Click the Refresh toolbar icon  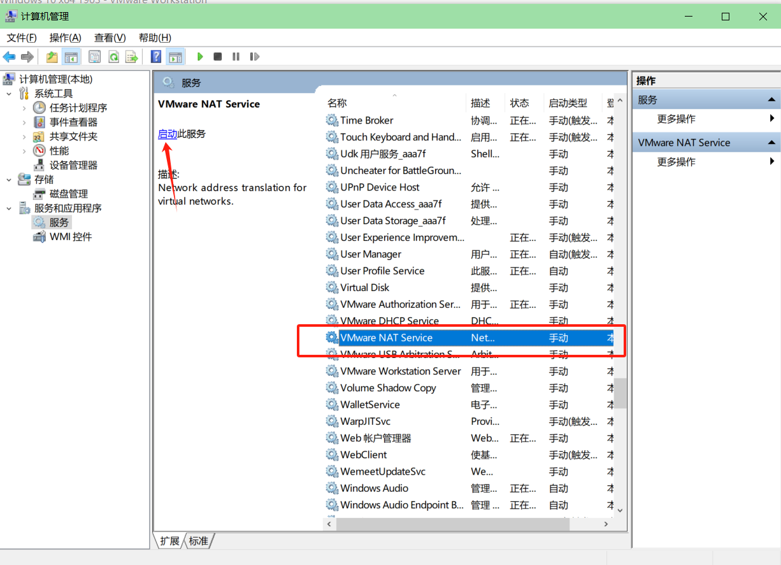[113, 57]
